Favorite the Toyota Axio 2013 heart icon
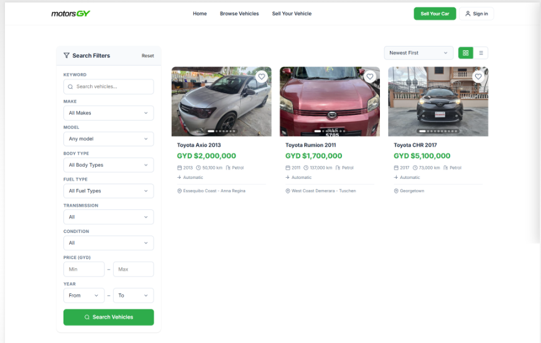The image size is (541, 343). [x=262, y=76]
